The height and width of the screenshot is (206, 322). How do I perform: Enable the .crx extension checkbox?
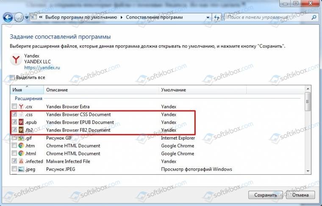pyautogui.click(x=15, y=107)
